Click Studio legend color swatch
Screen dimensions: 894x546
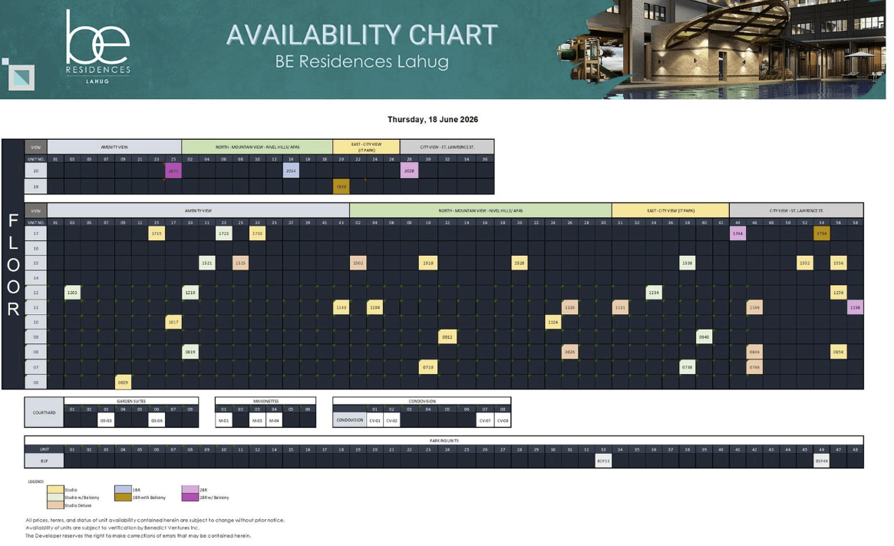[x=55, y=489]
